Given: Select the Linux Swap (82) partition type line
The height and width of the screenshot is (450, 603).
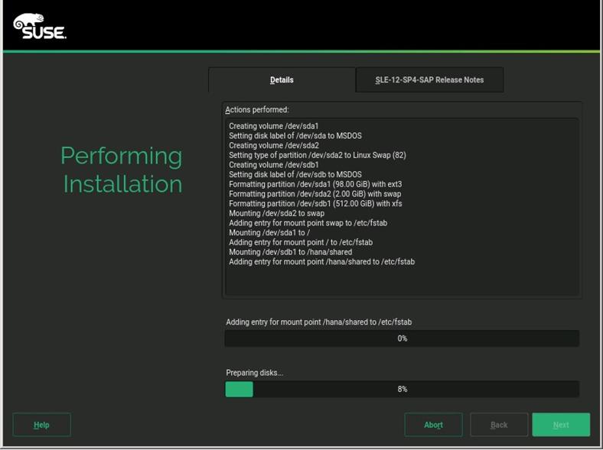Looking at the screenshot, I should pyautogui.click(x=318, y=155).
